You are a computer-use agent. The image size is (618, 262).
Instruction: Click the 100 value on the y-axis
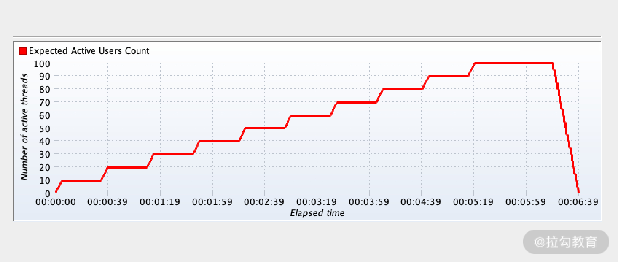tap(42, 64)
